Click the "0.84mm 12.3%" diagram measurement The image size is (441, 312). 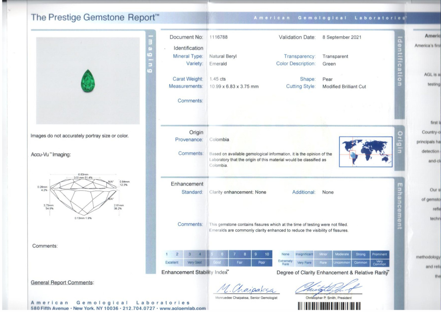pyautogui.click(x=124, y=183)
